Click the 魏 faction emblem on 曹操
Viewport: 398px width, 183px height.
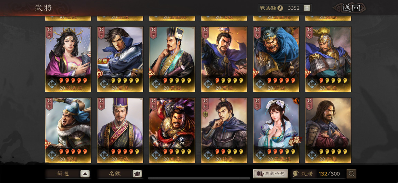pyautogui.click(x=208, y=83)
